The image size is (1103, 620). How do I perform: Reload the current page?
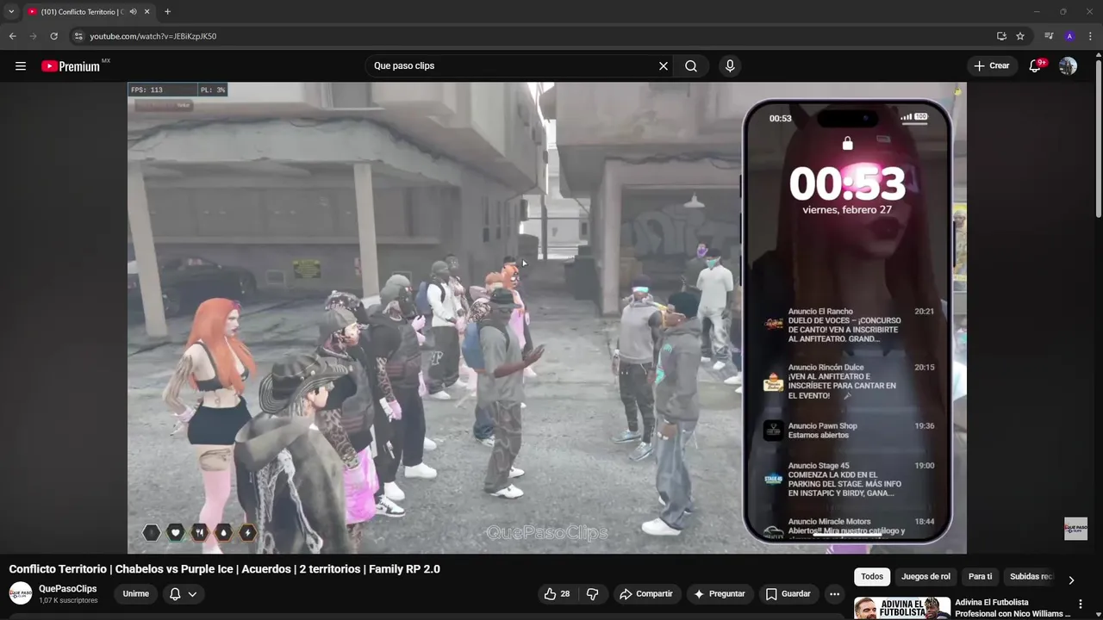[53, 36]
